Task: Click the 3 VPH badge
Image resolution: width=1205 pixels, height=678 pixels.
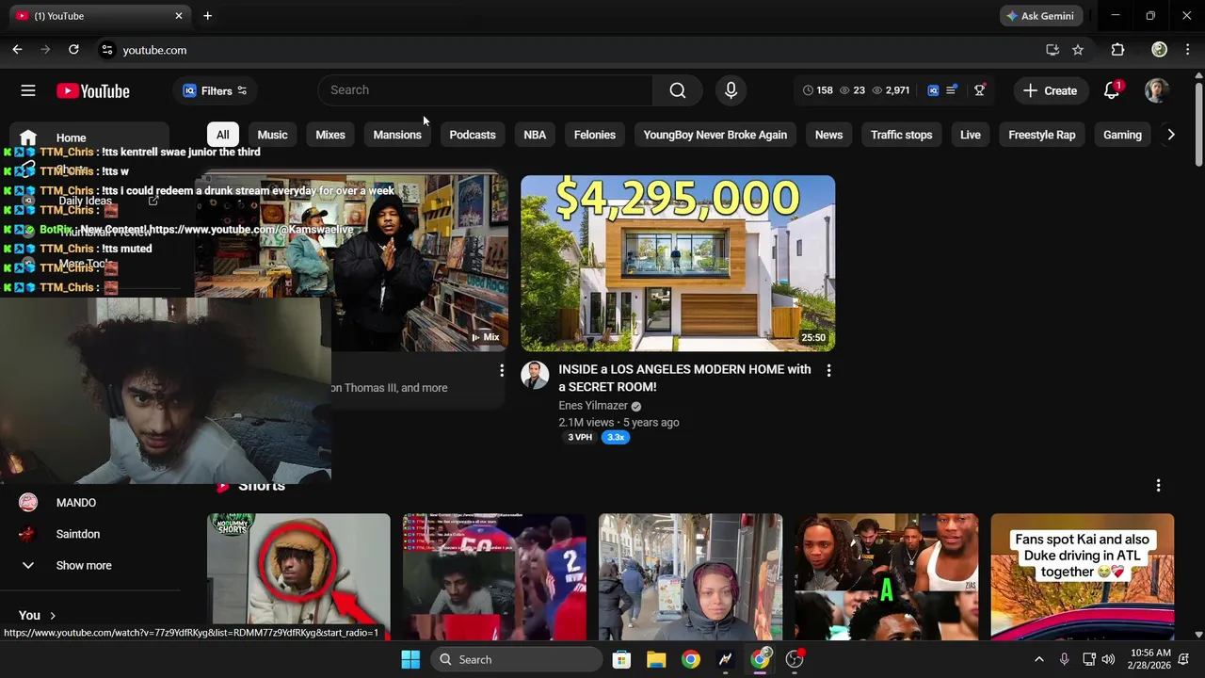Action: pyautogui.click(x=580, y=437)
